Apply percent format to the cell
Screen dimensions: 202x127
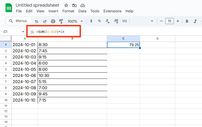[x=99, y=21]
